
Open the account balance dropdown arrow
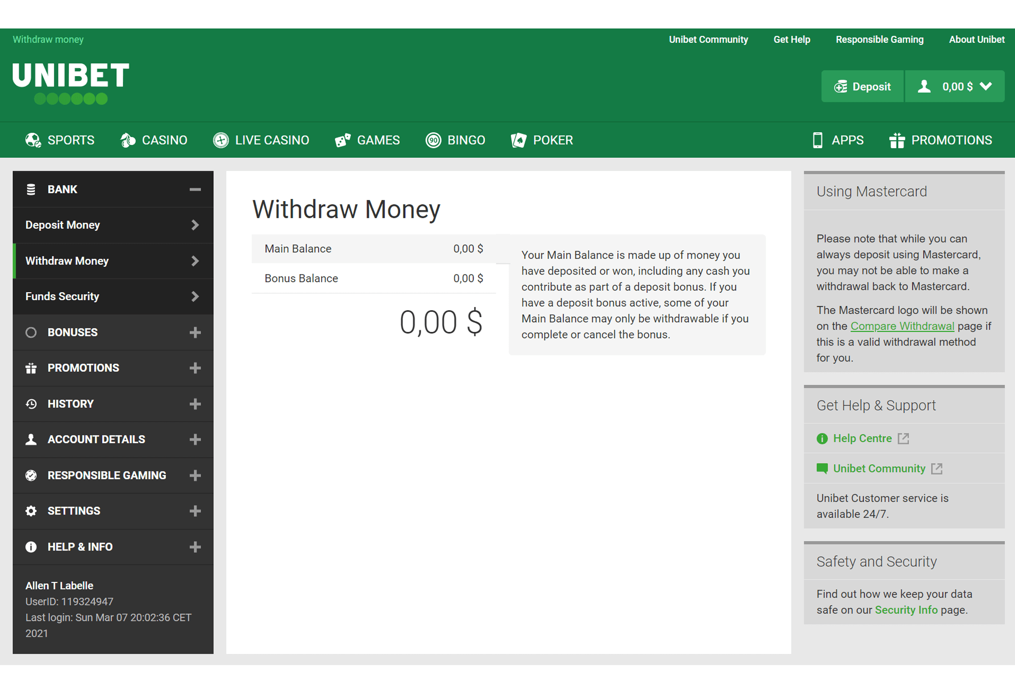coord(986,86)
